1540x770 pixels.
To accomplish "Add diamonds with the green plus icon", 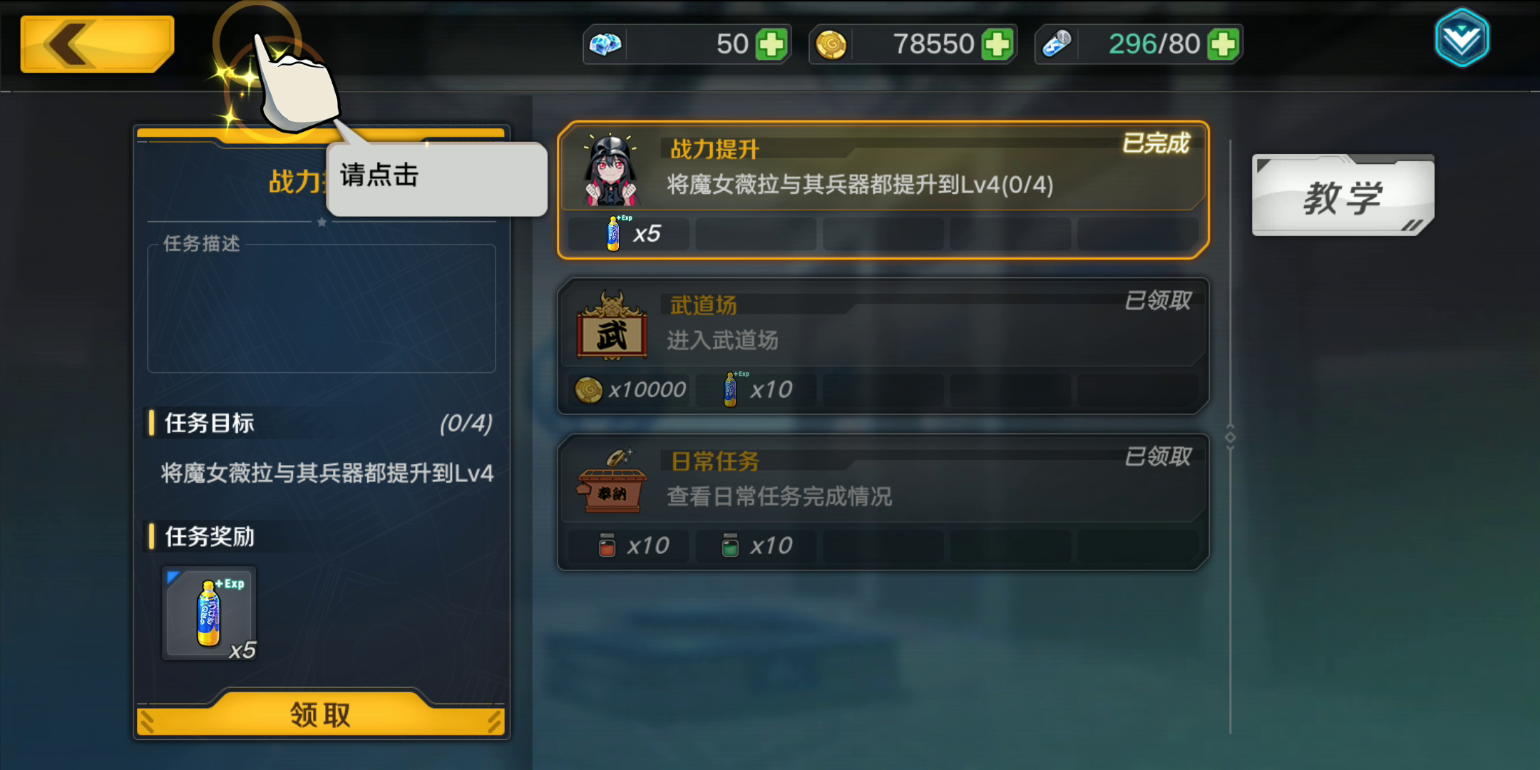I will click(x=771, y=44).
